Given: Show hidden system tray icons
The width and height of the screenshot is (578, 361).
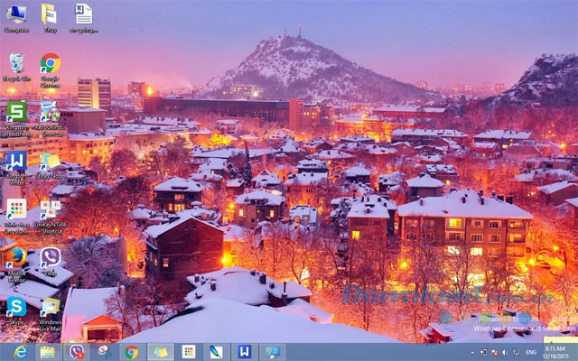Looking at the screenshot, I should [x=472, y=353].
